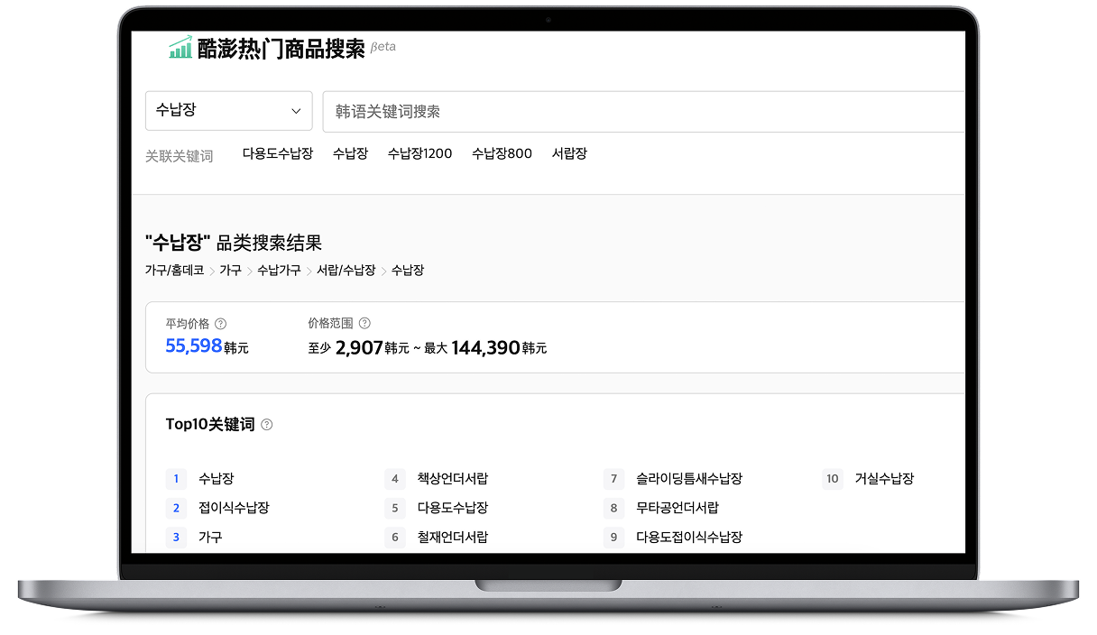
Task: Open the 수납장 category dropdown
Action: tap(228, 111)
